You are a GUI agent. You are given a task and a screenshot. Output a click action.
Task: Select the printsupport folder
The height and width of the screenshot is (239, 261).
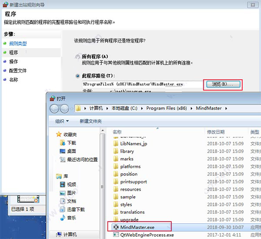pos(134,182)
